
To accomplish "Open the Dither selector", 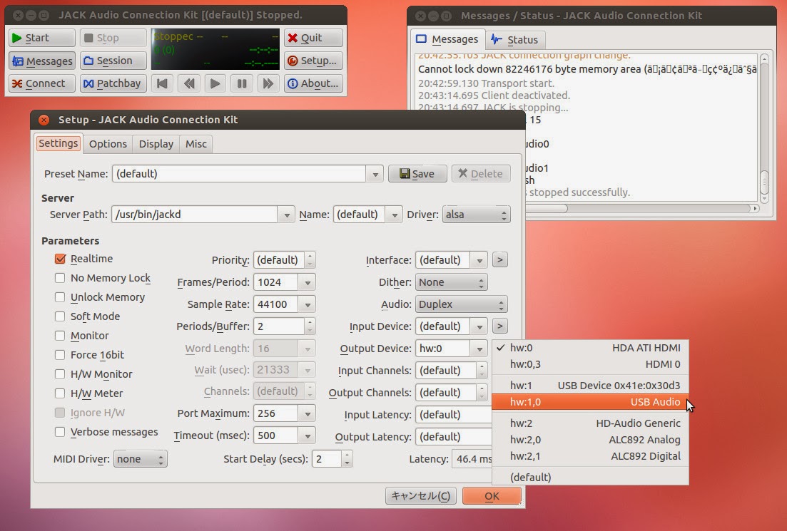I will tap(451, 282).
